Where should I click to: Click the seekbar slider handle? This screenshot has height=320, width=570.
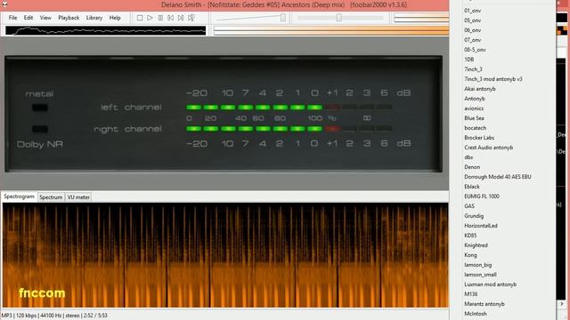[338, 18]
